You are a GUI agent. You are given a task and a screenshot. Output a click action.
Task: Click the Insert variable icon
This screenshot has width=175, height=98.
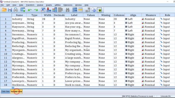click(x=80, y=10)
